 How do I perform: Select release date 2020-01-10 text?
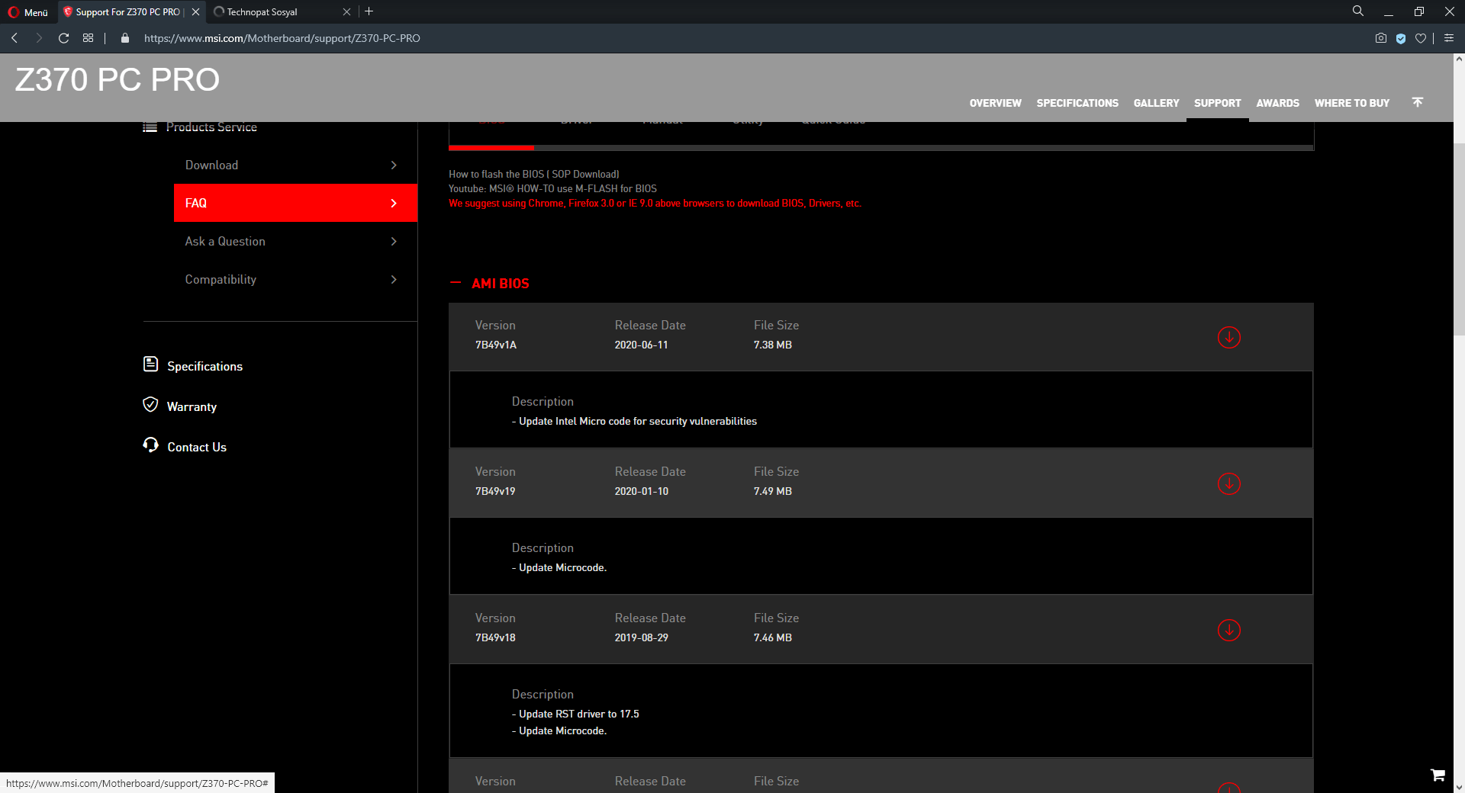641,491
